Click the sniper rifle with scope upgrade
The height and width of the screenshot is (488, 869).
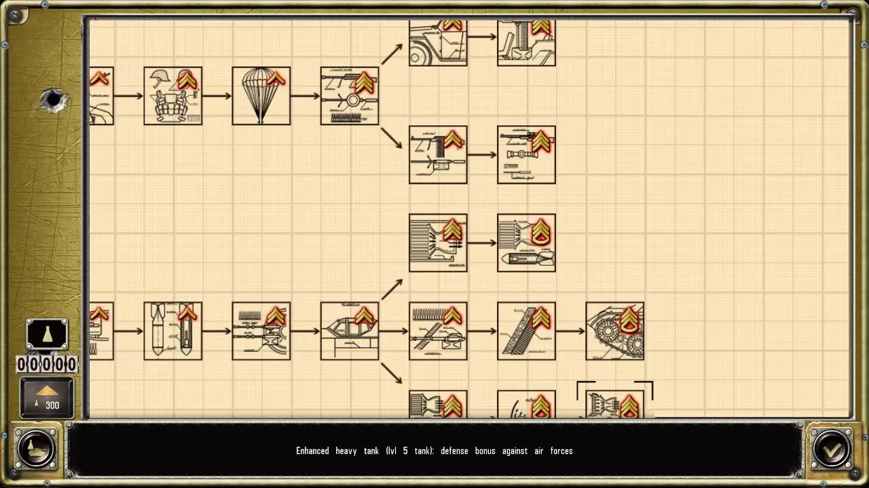pyautogui.click(x=526, y=155)
